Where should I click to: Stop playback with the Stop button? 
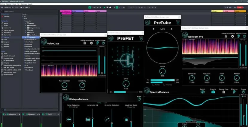coord(107,7)
